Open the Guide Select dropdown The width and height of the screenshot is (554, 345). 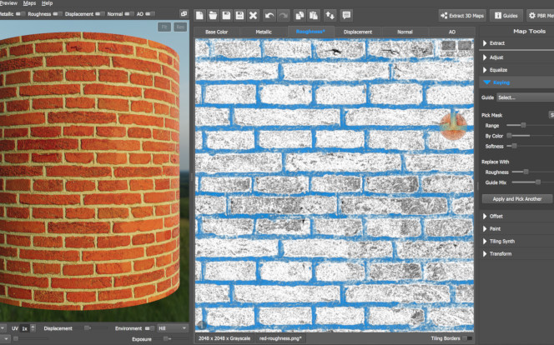click(x=524, y=97)
